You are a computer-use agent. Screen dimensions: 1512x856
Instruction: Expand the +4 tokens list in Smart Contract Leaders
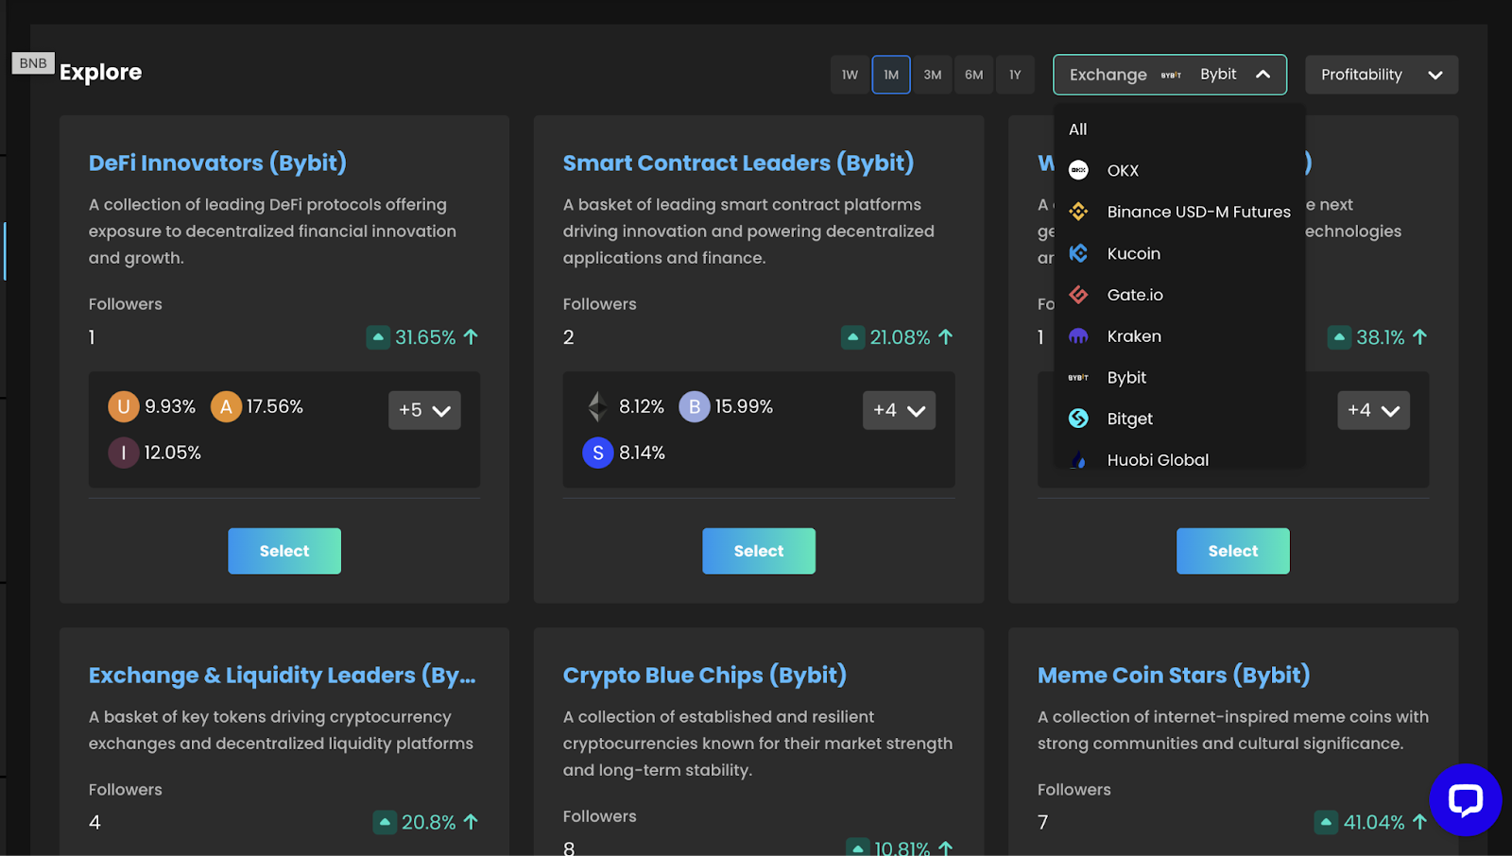click(899, 410)
